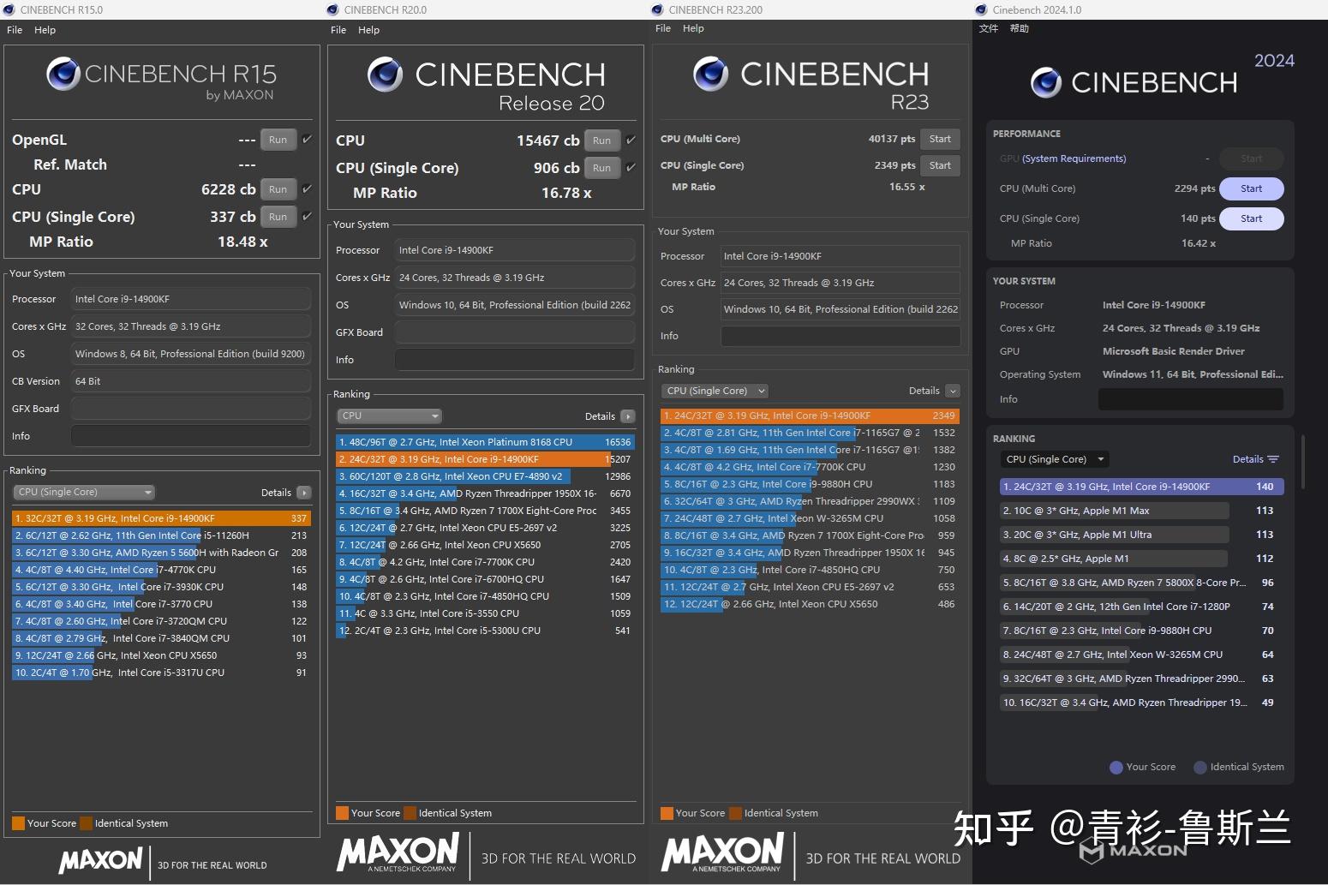Click the Info input field in R15
Image resolution: width=1328 pixels, height=885 pixels.
191,436
